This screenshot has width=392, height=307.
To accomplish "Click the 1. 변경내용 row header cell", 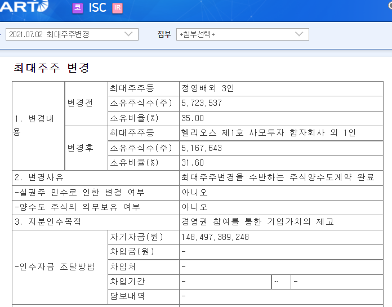I will point(38,126).
